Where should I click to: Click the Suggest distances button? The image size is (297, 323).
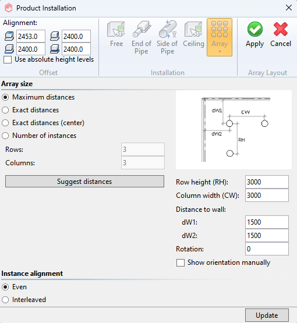84,181
